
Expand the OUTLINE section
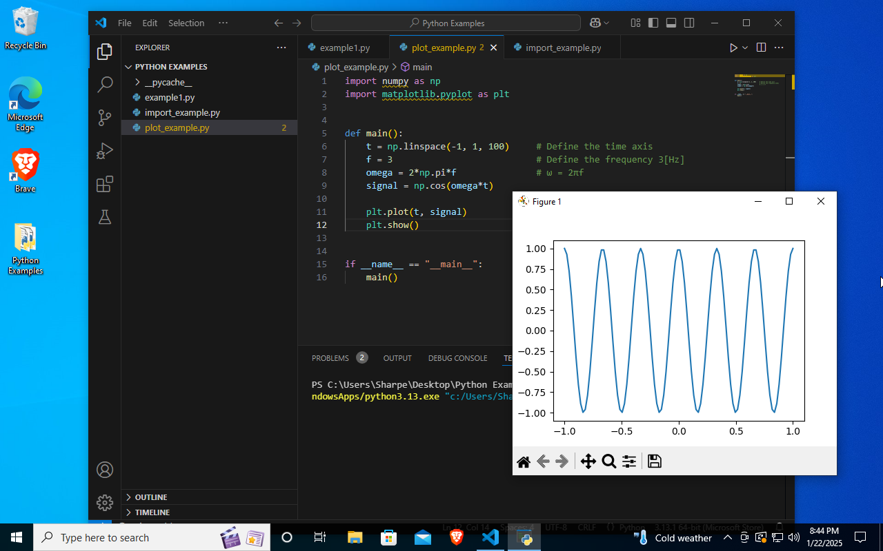150,497
